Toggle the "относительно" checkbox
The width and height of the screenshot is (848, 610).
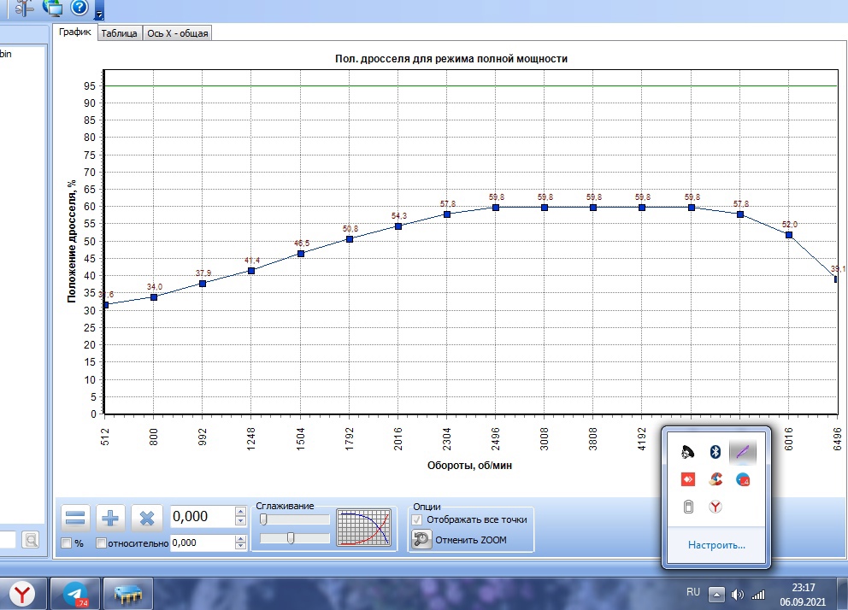coord(102,543)
